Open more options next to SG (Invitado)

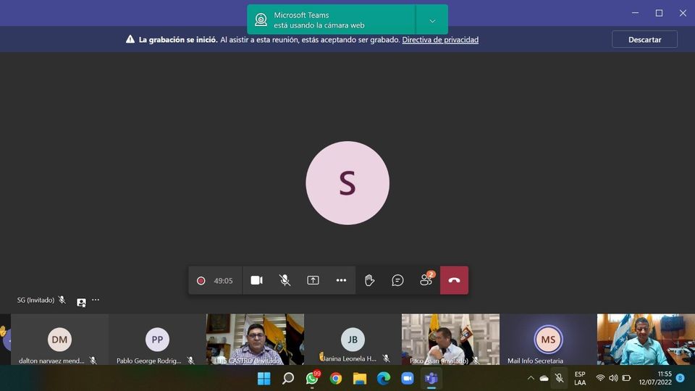(96, 300)
